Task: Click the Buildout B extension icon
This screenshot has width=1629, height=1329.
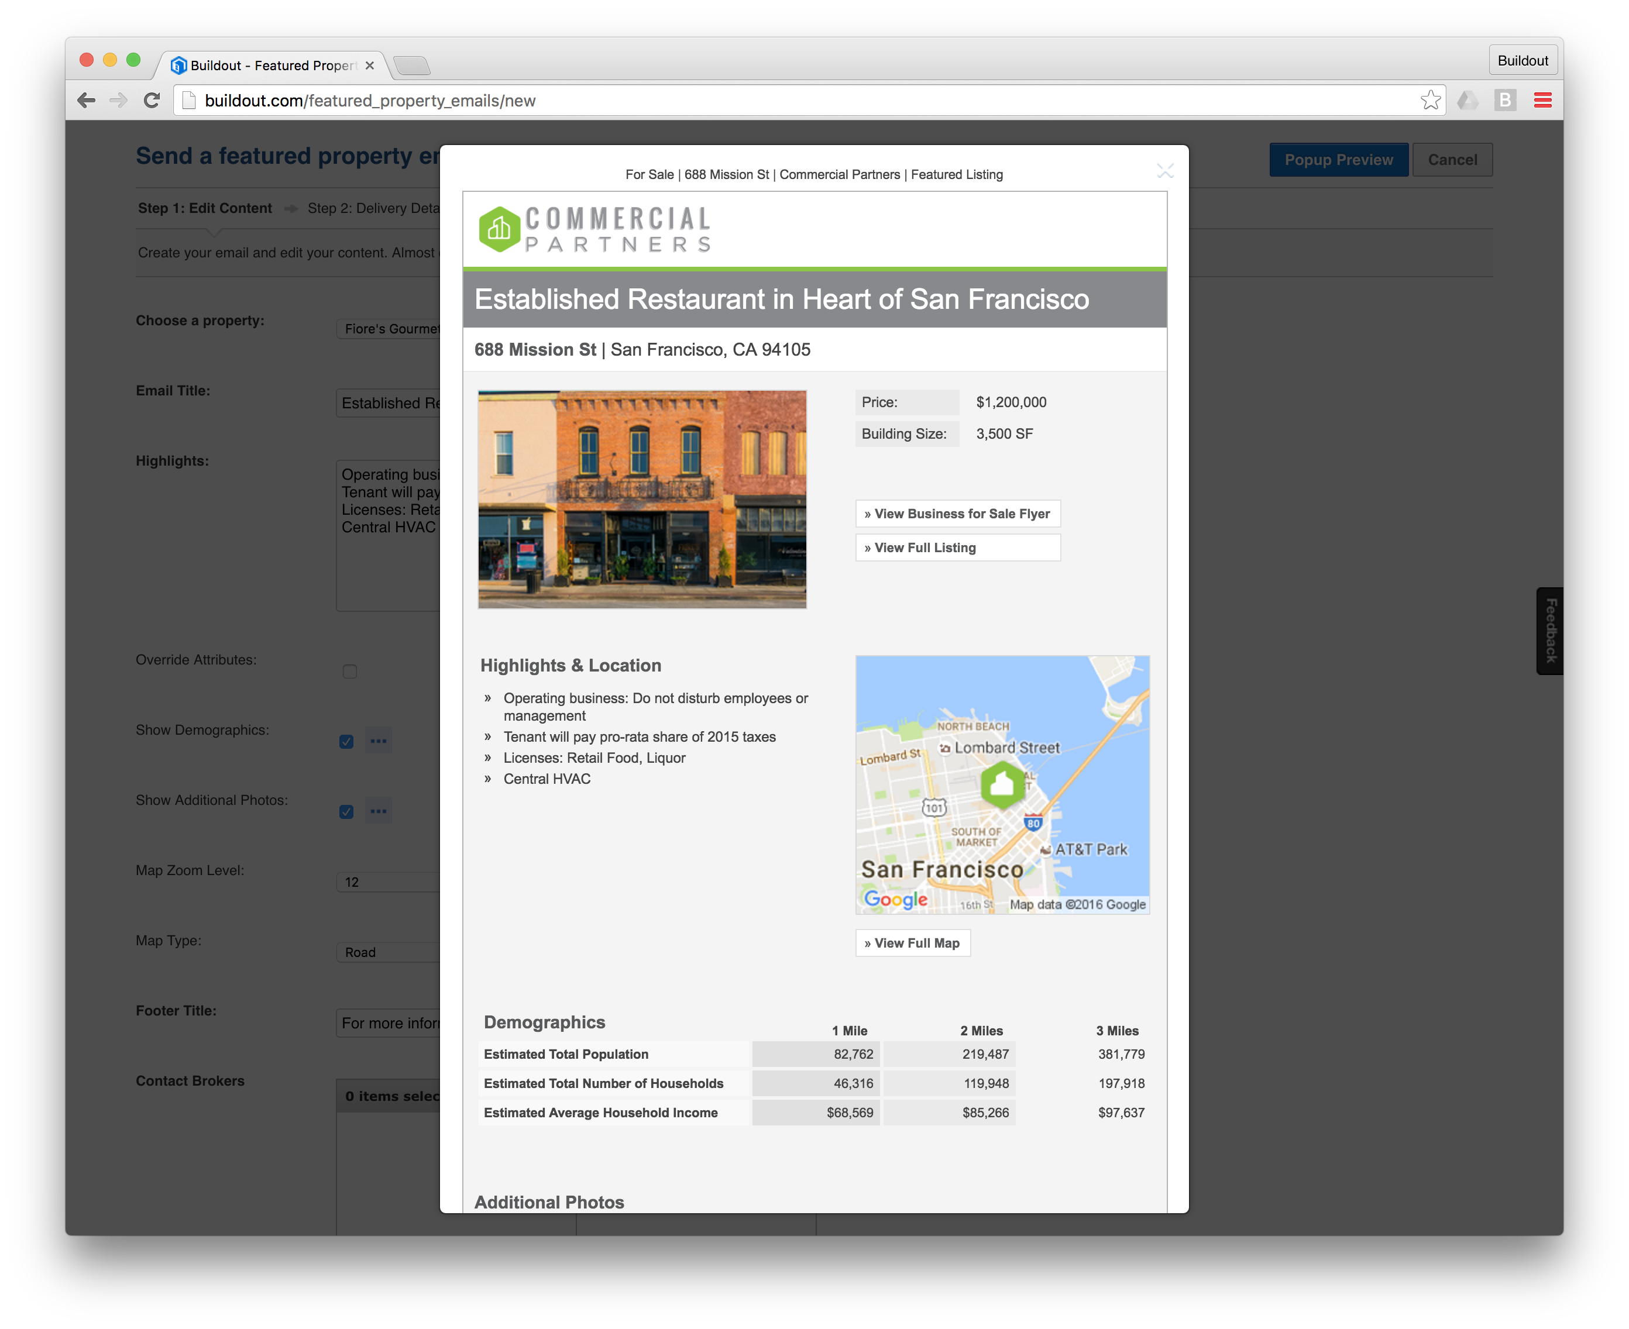Action: coord(1505,100)
